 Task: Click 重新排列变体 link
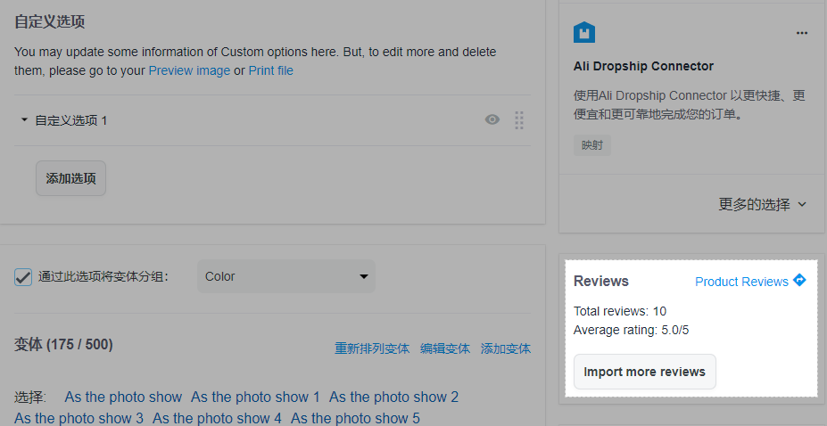(x=371, y=348)
